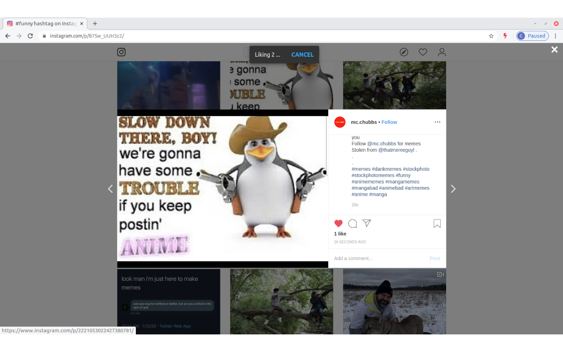Open the Paused profile button

tap(532, 36)
